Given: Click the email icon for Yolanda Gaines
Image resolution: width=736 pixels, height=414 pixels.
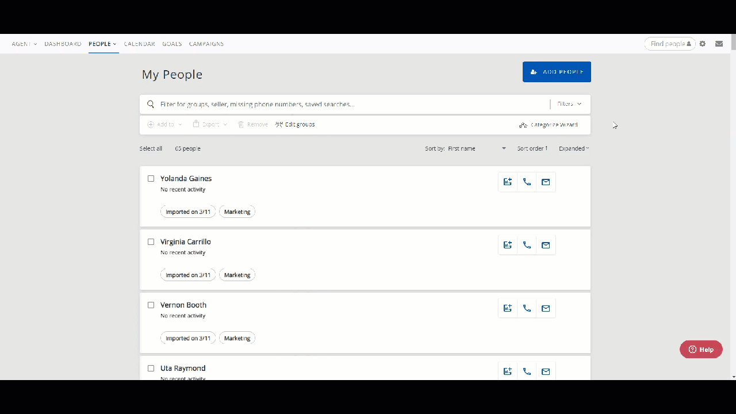Looking at the screenshot, I should click(546, 182).
